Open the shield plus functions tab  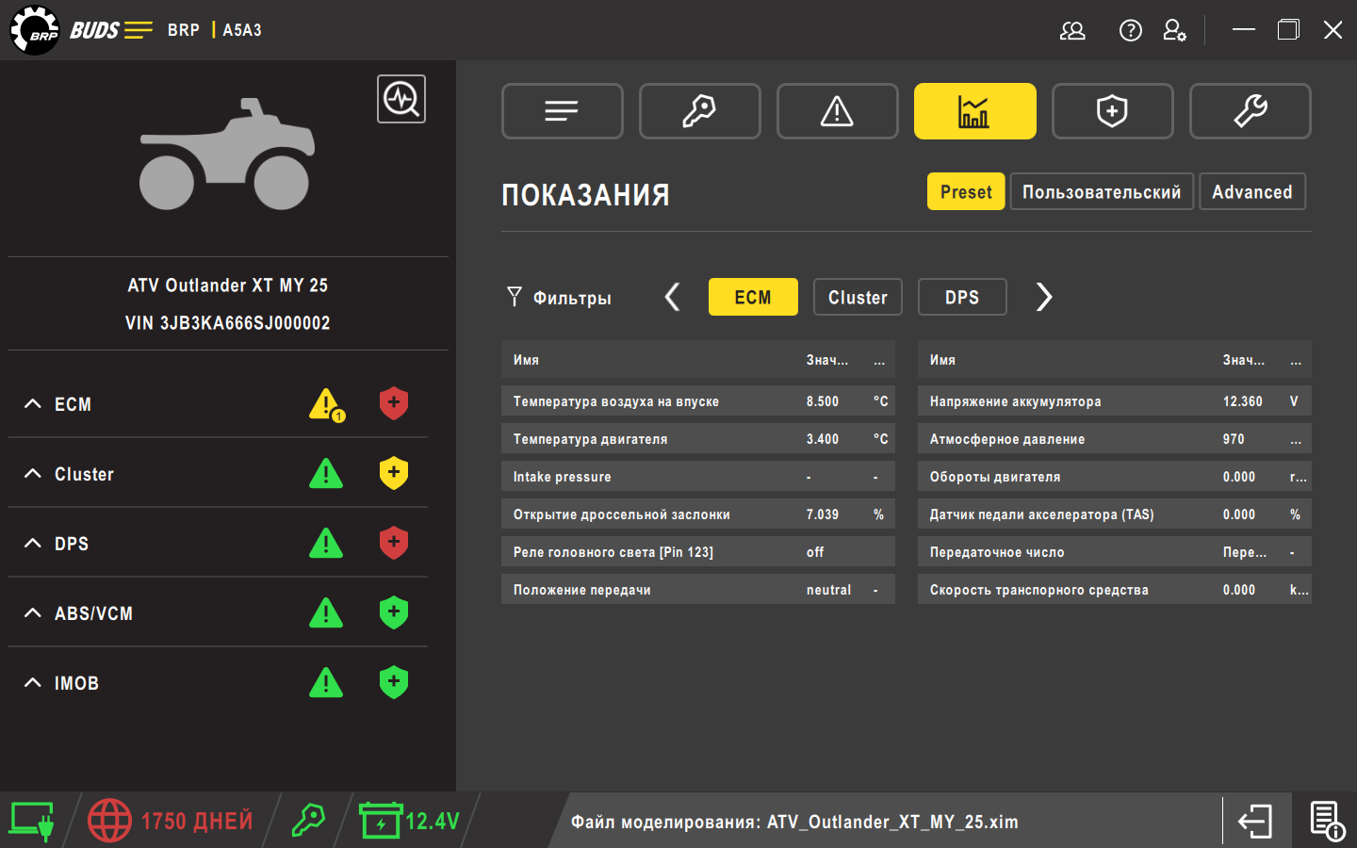1113,111
